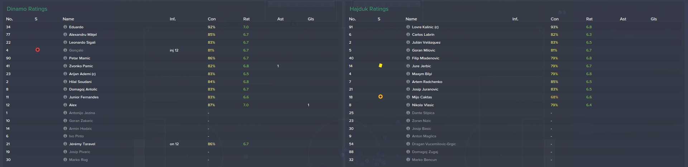
Task: Click Mijo Caktas's orange injury icon
Action: [x=381, y=97]
